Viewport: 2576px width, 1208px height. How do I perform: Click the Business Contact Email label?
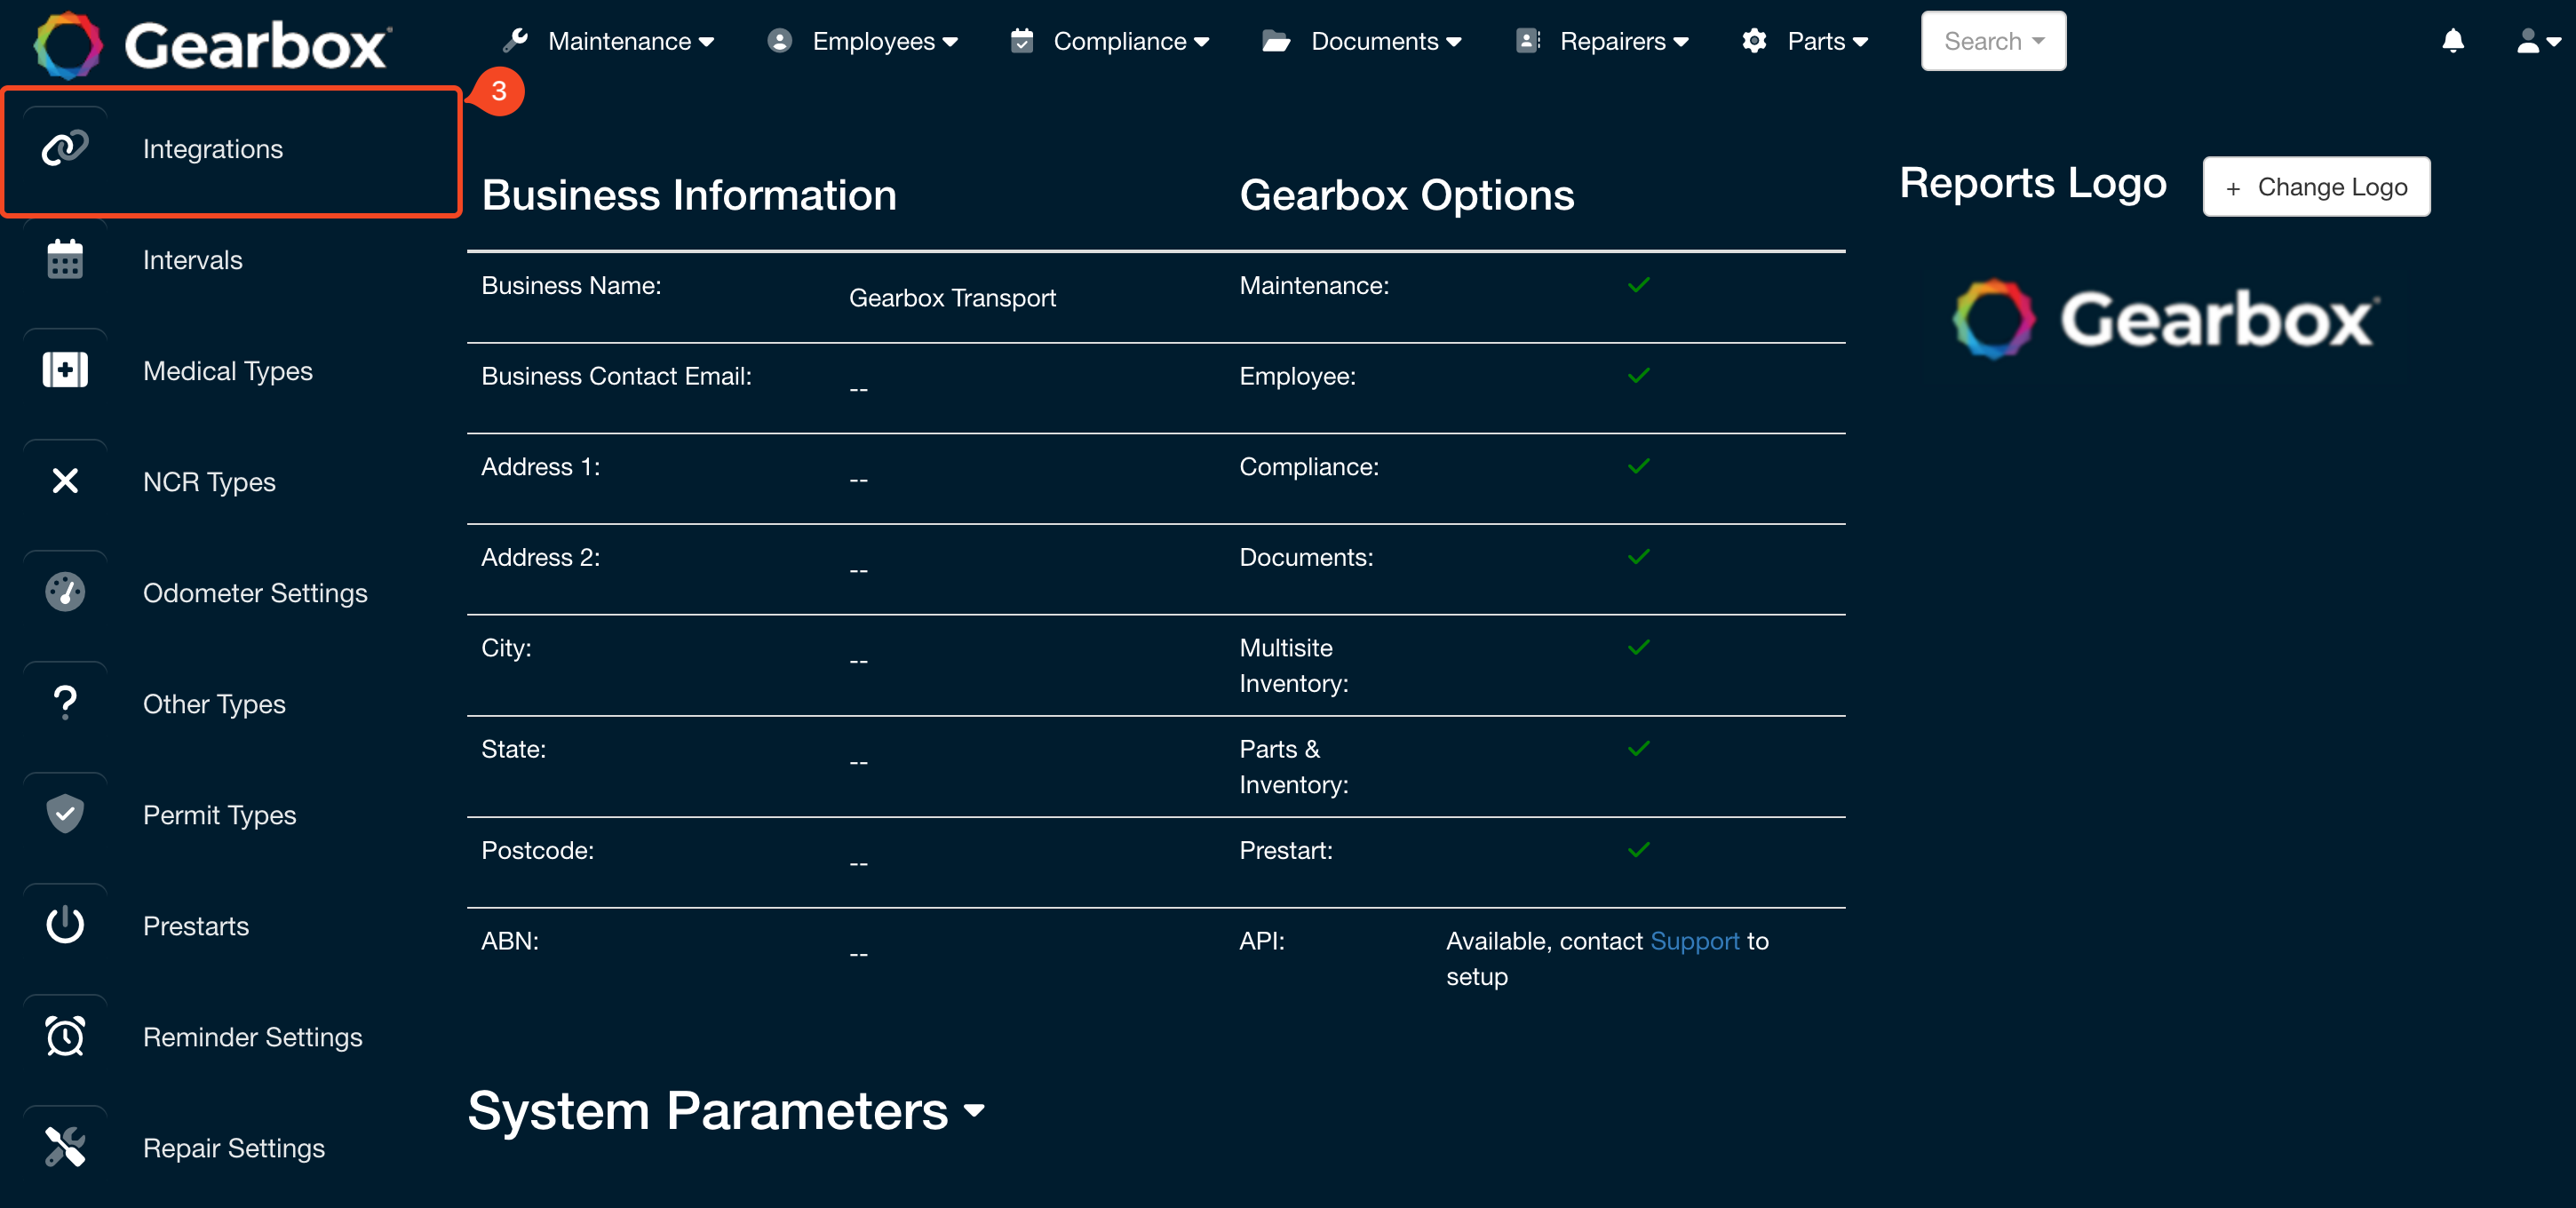616,375
